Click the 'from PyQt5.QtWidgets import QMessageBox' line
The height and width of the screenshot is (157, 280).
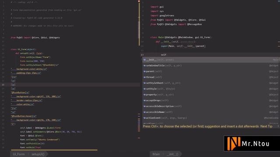coord(176,24)
